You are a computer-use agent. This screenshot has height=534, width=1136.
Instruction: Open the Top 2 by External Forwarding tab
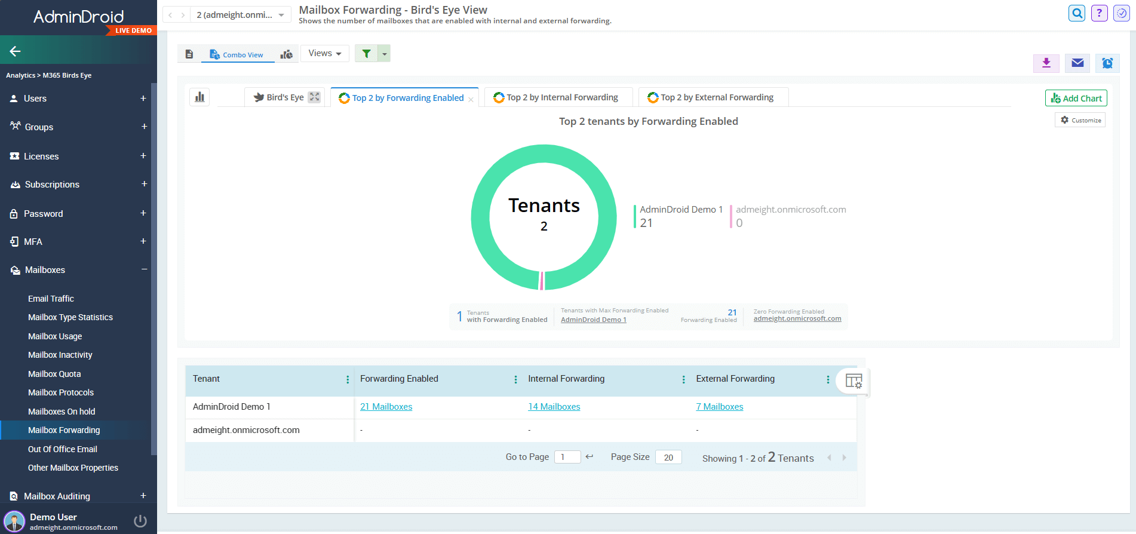713,97
